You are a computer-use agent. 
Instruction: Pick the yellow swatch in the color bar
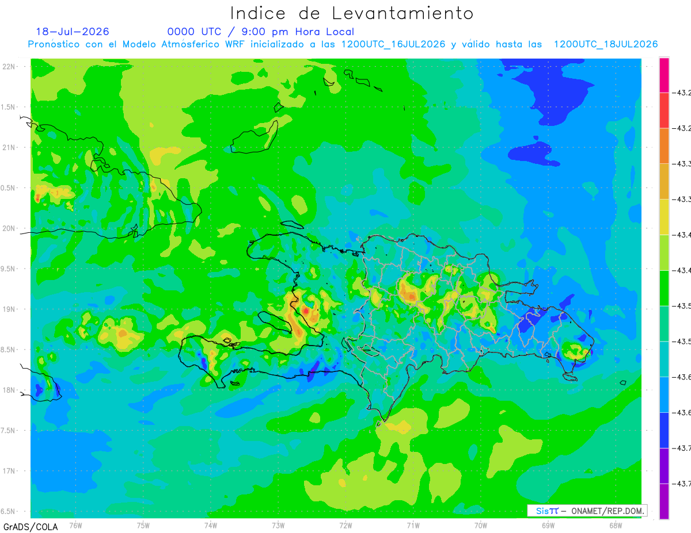(664, 217)
